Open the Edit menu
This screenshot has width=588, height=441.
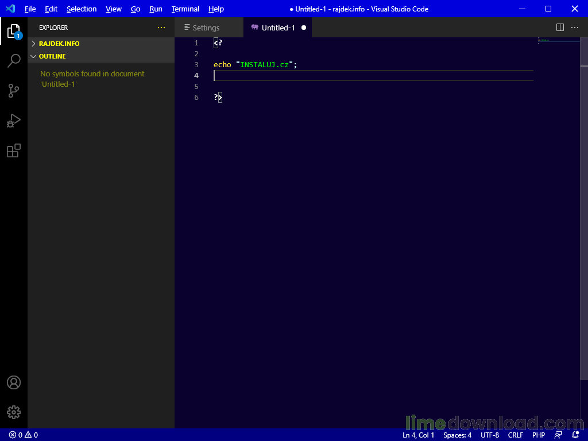51,9
